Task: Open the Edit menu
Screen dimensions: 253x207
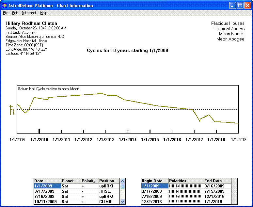Action: (x=15, y=13)
